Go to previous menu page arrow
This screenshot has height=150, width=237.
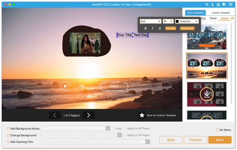point(55,115)
